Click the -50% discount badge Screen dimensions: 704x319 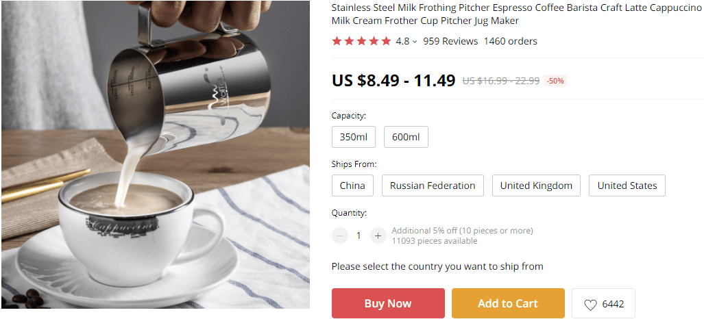tap(555, 81)
